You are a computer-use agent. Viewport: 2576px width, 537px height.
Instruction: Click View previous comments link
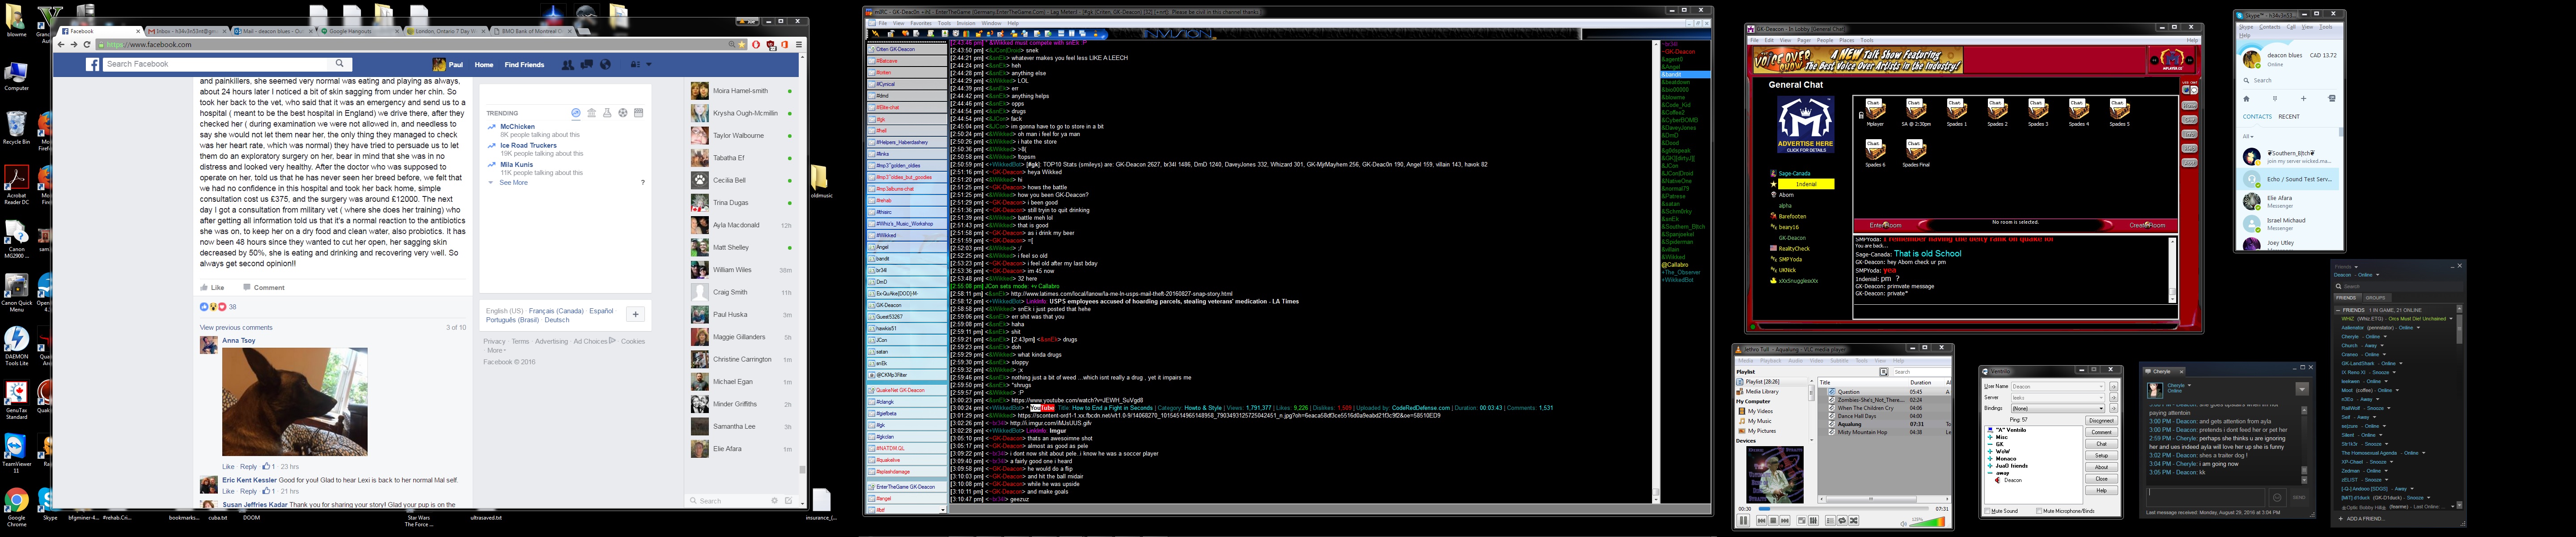tap(236, 327)
